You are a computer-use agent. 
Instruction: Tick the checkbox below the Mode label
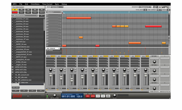click(x=46, y=10)
